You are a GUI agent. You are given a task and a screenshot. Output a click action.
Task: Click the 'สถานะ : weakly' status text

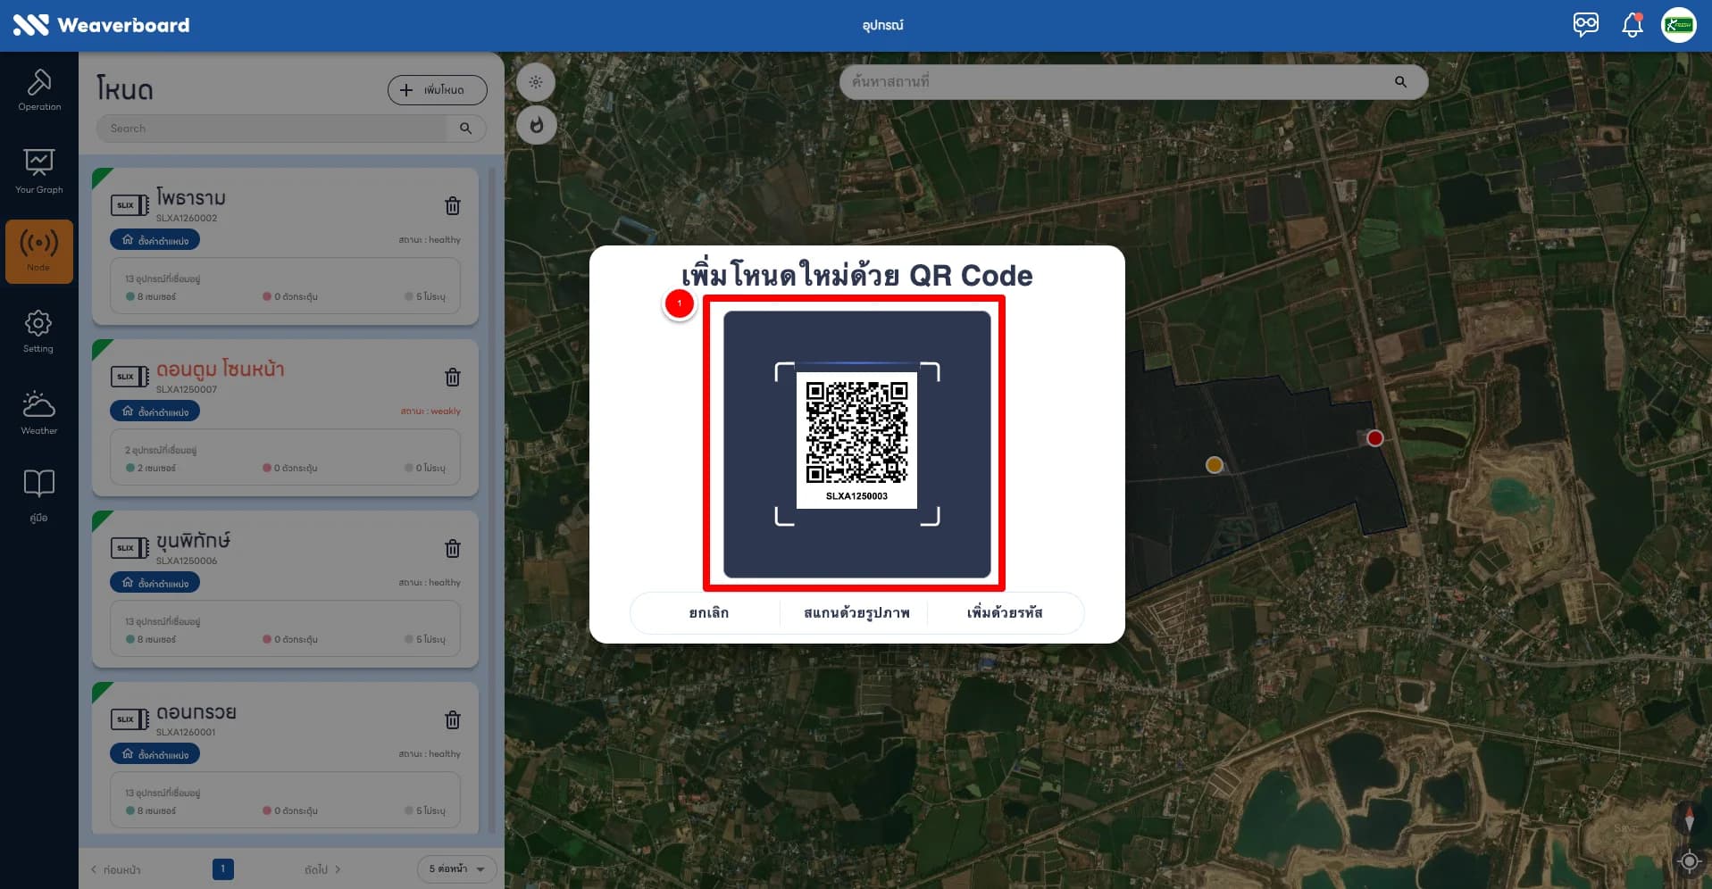430,411
